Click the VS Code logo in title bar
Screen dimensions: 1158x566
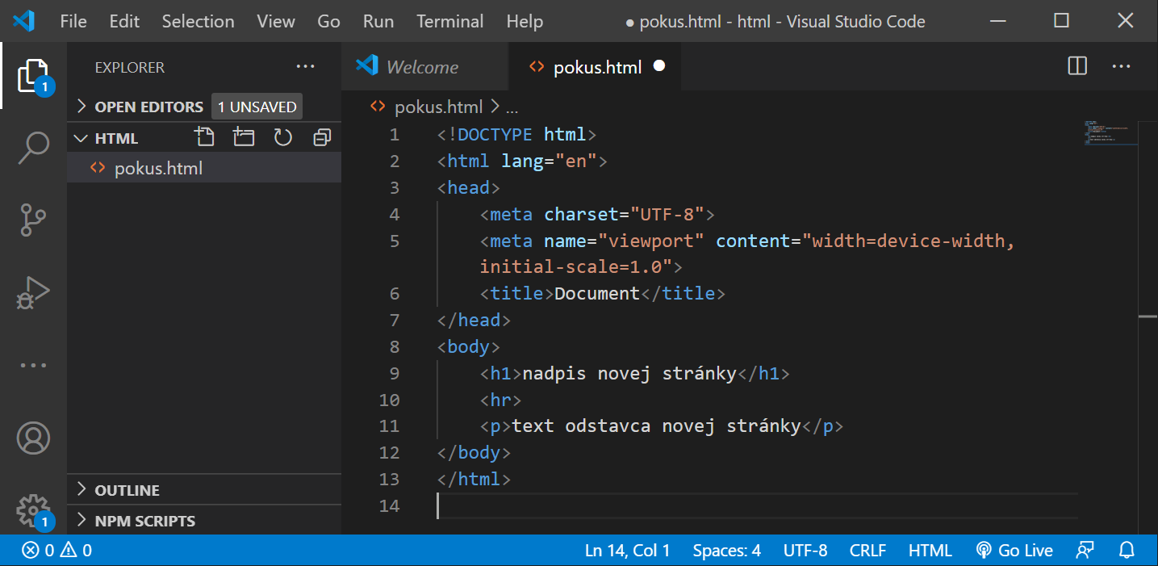24,21
